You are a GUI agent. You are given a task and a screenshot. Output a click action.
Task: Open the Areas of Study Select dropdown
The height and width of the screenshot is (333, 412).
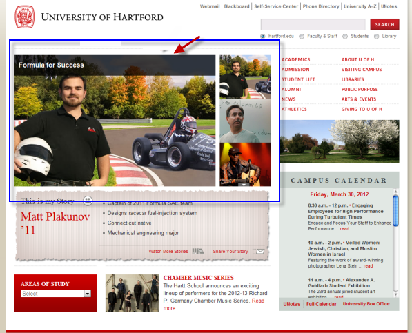click(x=56, y=294)
